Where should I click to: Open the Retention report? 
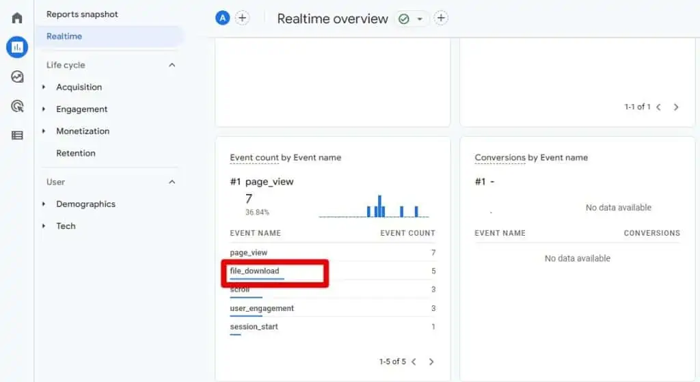pyautogui.click(x=76, y=153)
